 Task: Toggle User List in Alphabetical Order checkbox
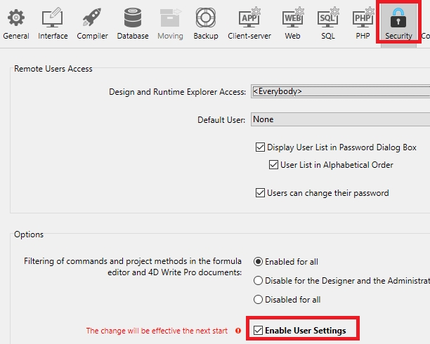tap(274, 165)
